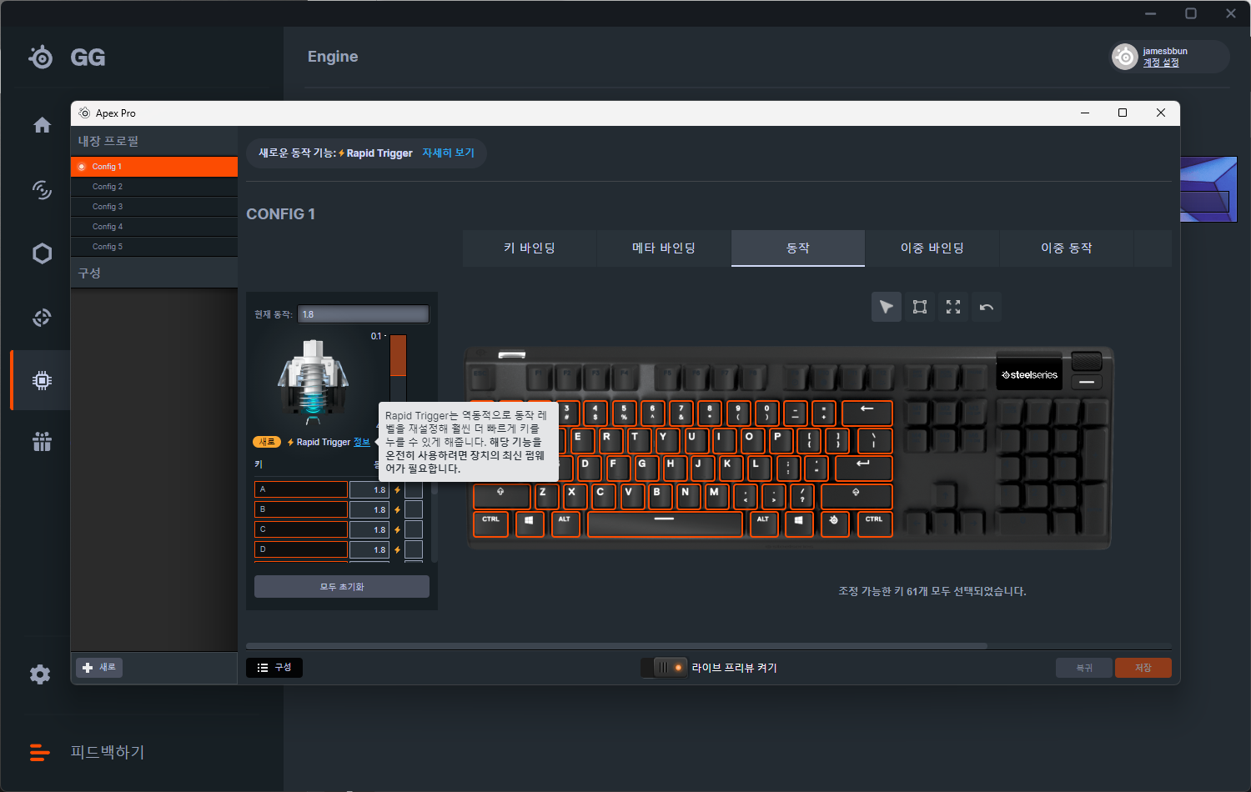1251x792 pixels.
Task: Click the 구성 section header
Action: coord(154,273)
